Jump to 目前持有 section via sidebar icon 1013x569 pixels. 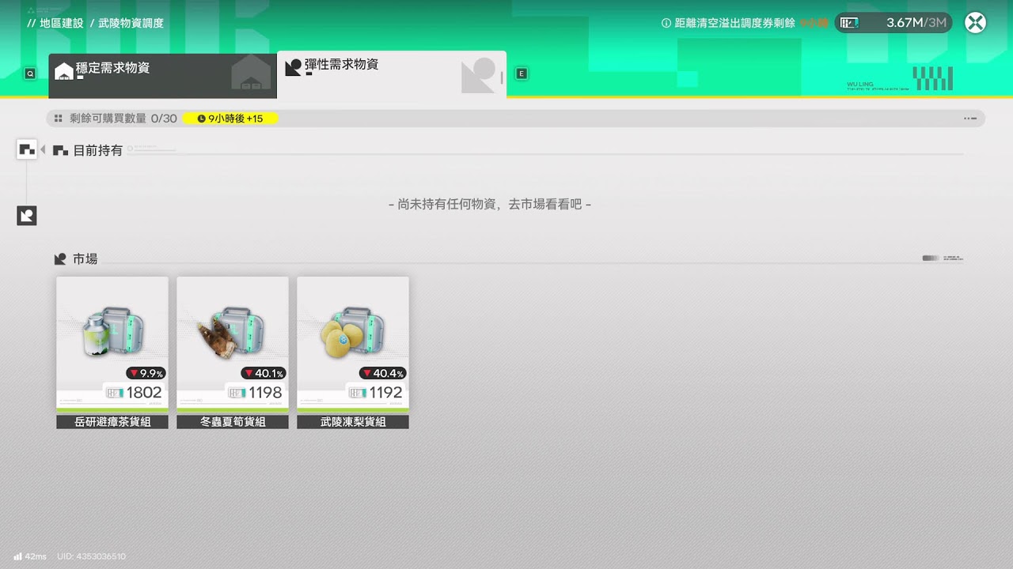[x=27, y=149]
